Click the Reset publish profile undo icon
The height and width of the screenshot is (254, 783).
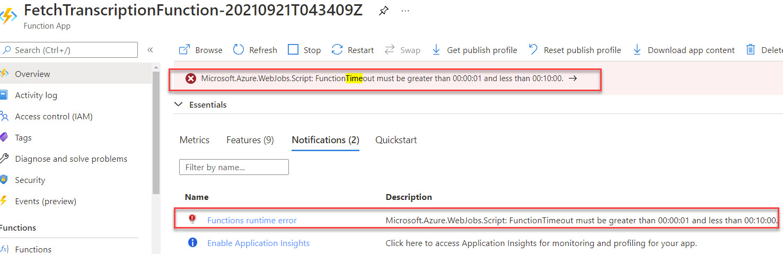pyautogui.click(x=533, y=50)
